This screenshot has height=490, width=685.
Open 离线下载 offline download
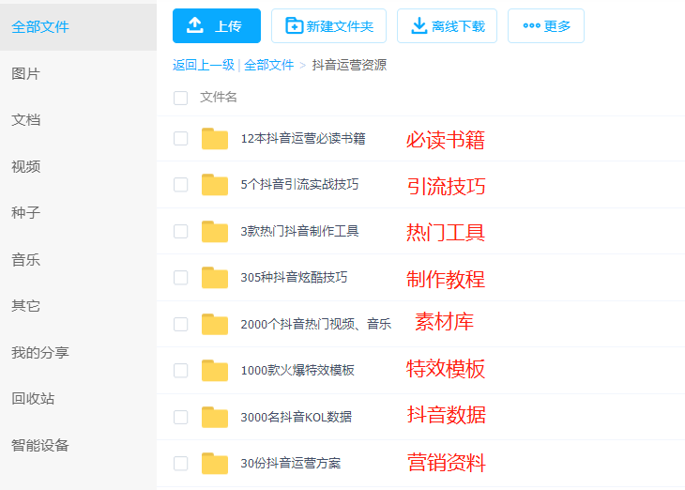447,25
